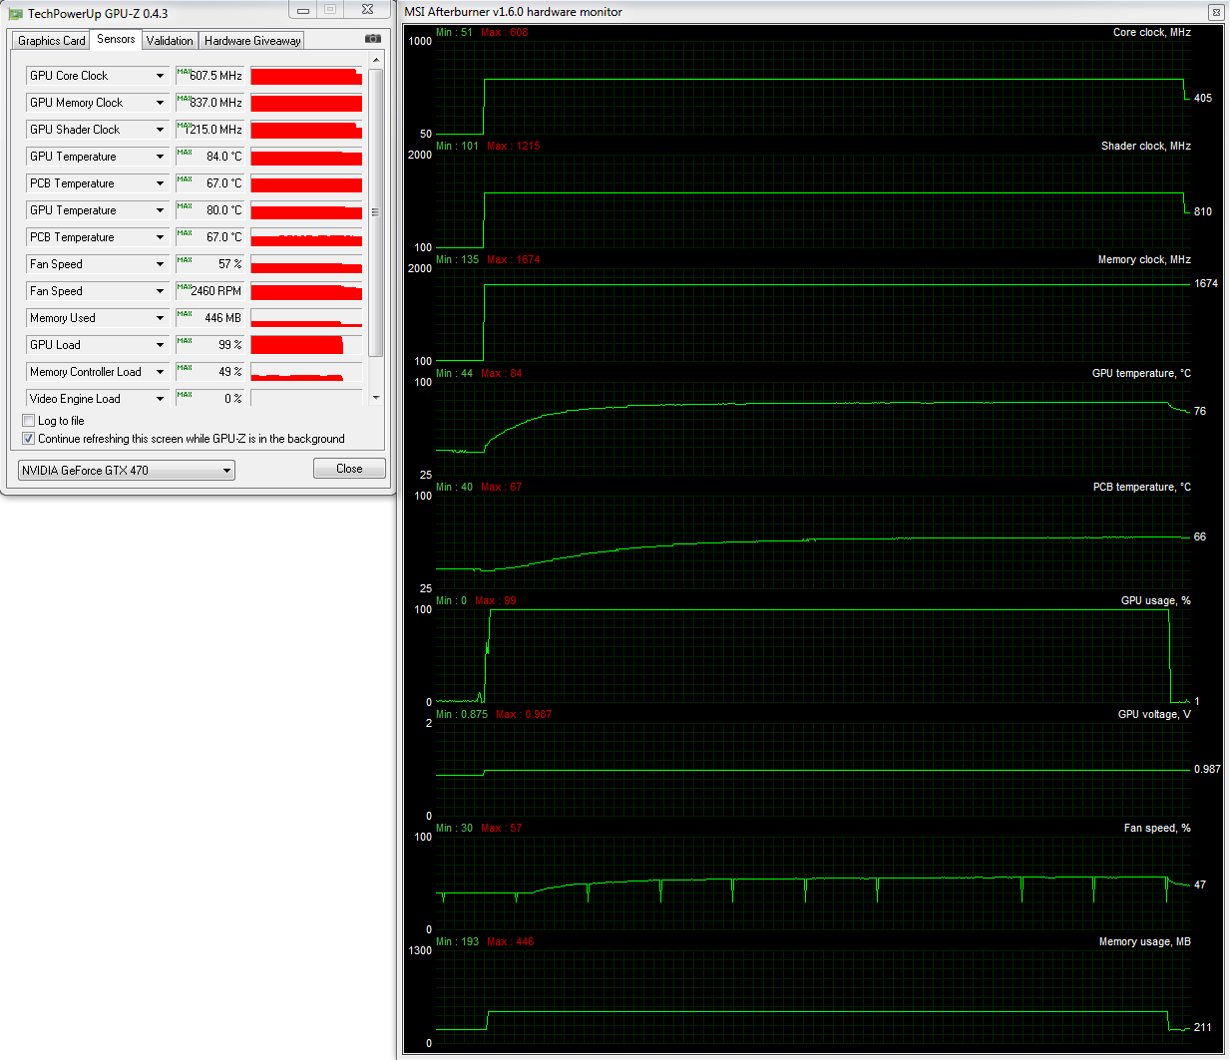Click the Max : 1215 shader clock label
The height and width of the screenshot is (1060, 1230).
(x=514, y=147)
